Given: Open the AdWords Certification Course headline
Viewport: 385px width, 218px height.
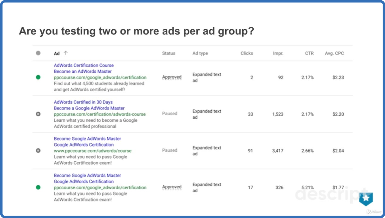Looking at the screenshot, I should pos(84,65).
